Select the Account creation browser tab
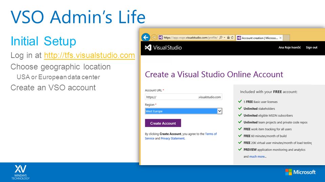Viewport: 325px width, 182px height. tap(259, 38)
